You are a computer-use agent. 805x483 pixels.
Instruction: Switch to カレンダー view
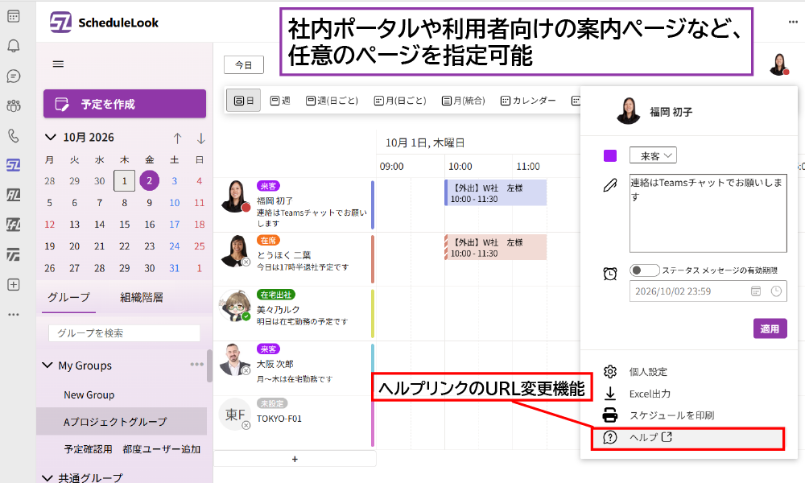point(528,101)
